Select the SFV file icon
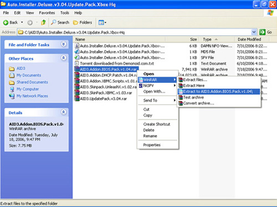The height and width of the screenshot is (207, 277). click(77, 57)
